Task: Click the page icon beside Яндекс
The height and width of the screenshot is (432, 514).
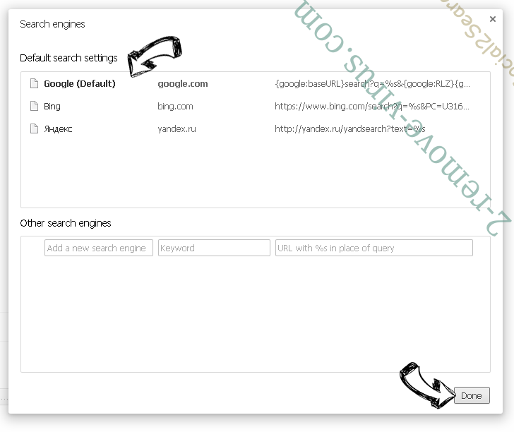Action: [x=34, y=128]
